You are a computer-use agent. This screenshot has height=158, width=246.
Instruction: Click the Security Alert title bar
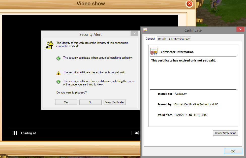click(x=90, y=34)
